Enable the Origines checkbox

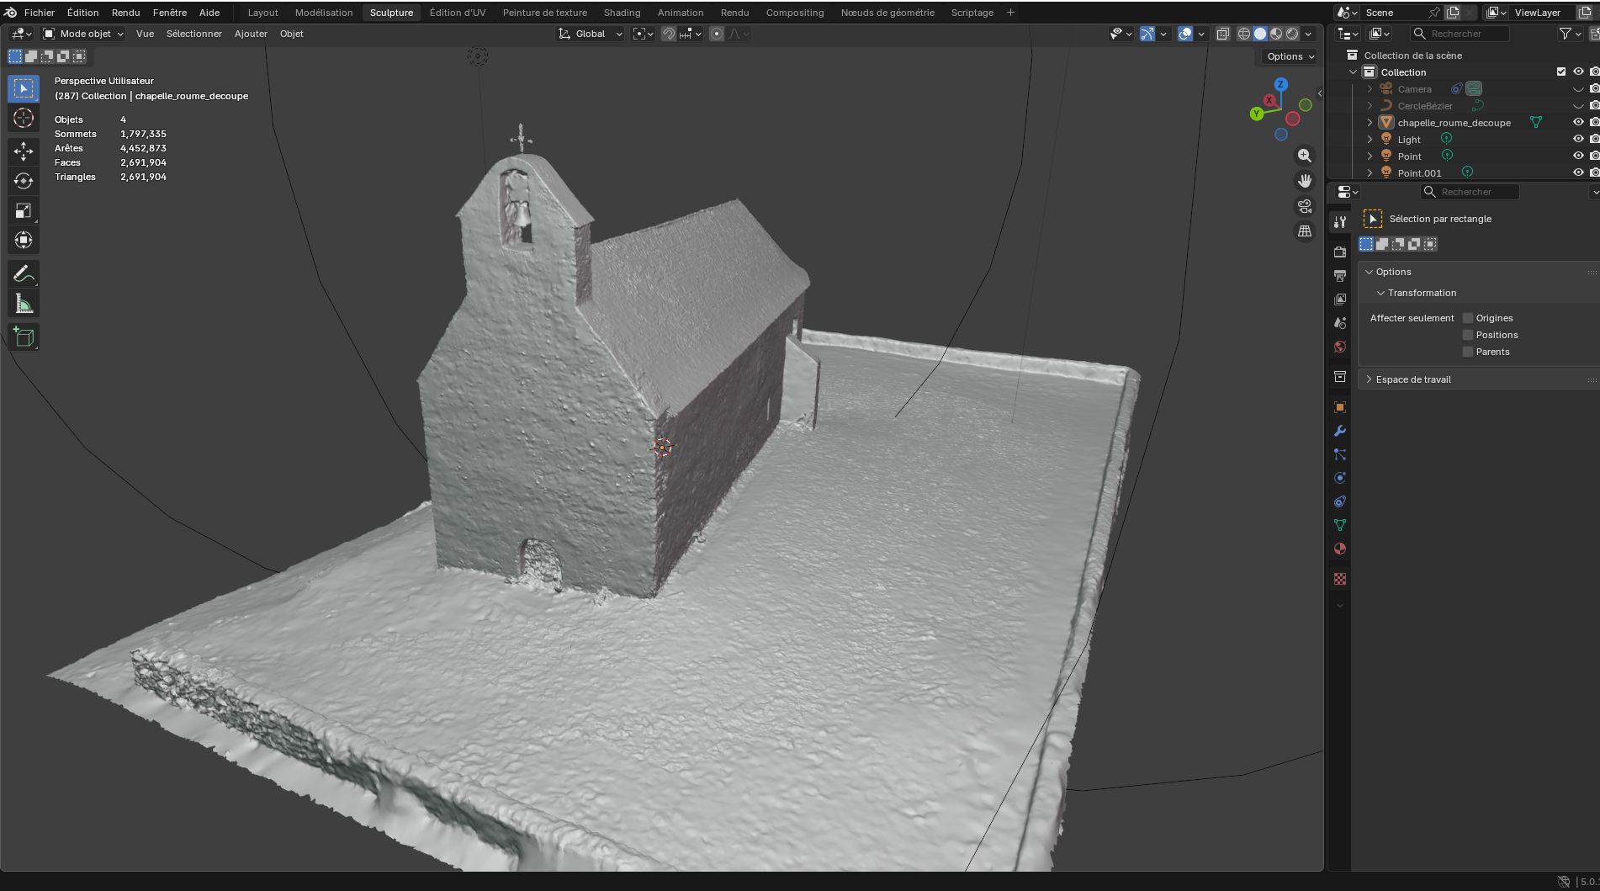(x=1468, y=318)
